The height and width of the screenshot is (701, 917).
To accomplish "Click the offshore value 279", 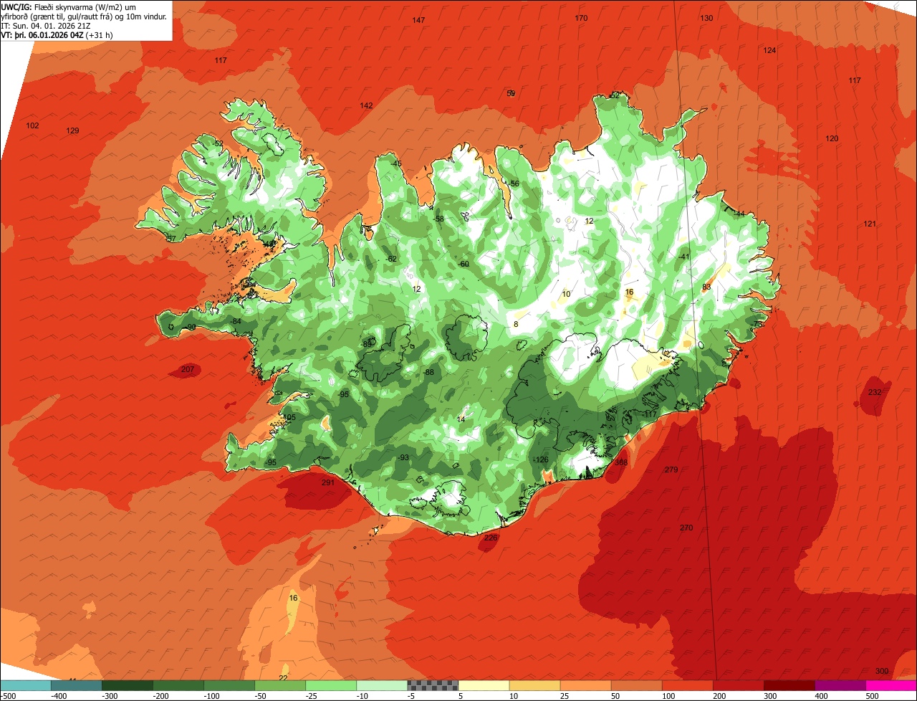I will coord(671,469).
